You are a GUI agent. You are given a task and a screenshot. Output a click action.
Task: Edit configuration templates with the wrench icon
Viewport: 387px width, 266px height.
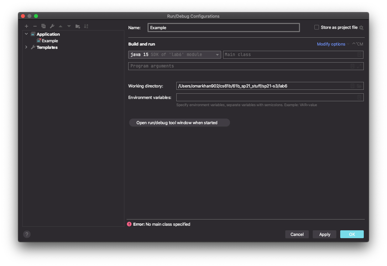coord(52,26)
